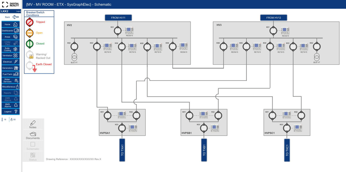Click the Digital Realty logo

[11, 4]
